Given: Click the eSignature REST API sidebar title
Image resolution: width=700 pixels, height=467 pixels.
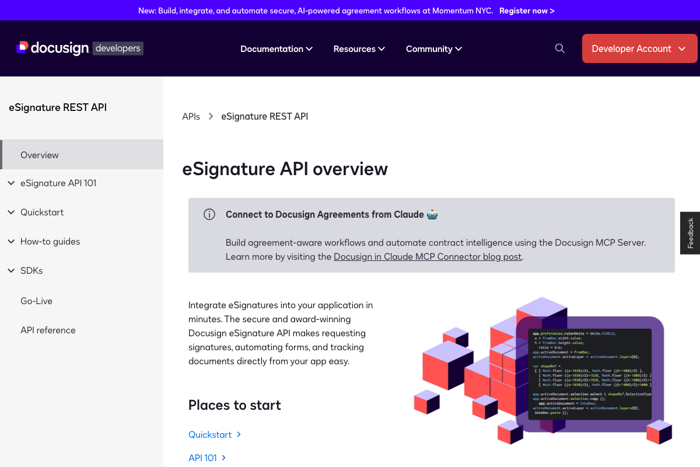Looking at the screenshot, I should (58, 107).
